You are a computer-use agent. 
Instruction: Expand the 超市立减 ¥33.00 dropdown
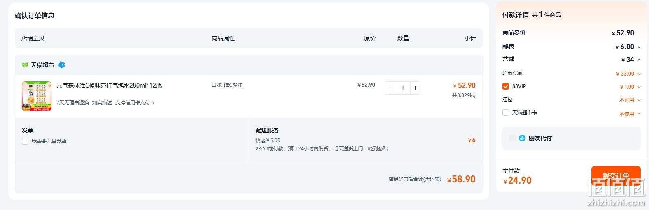coord(639,74)
